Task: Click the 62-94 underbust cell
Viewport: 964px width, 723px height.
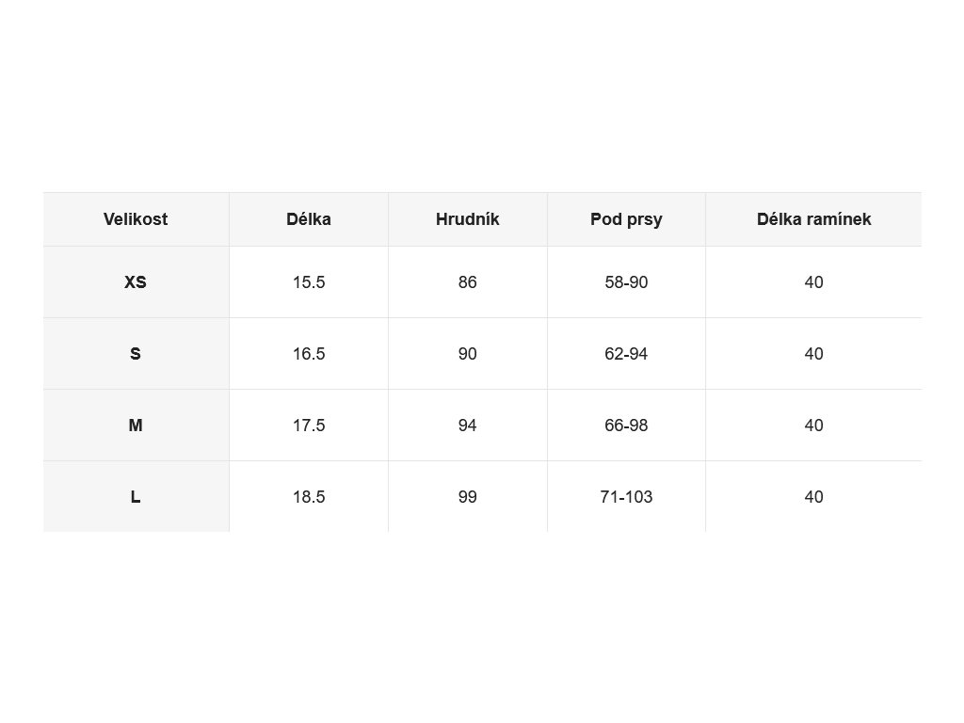Action: click(626, 354)
